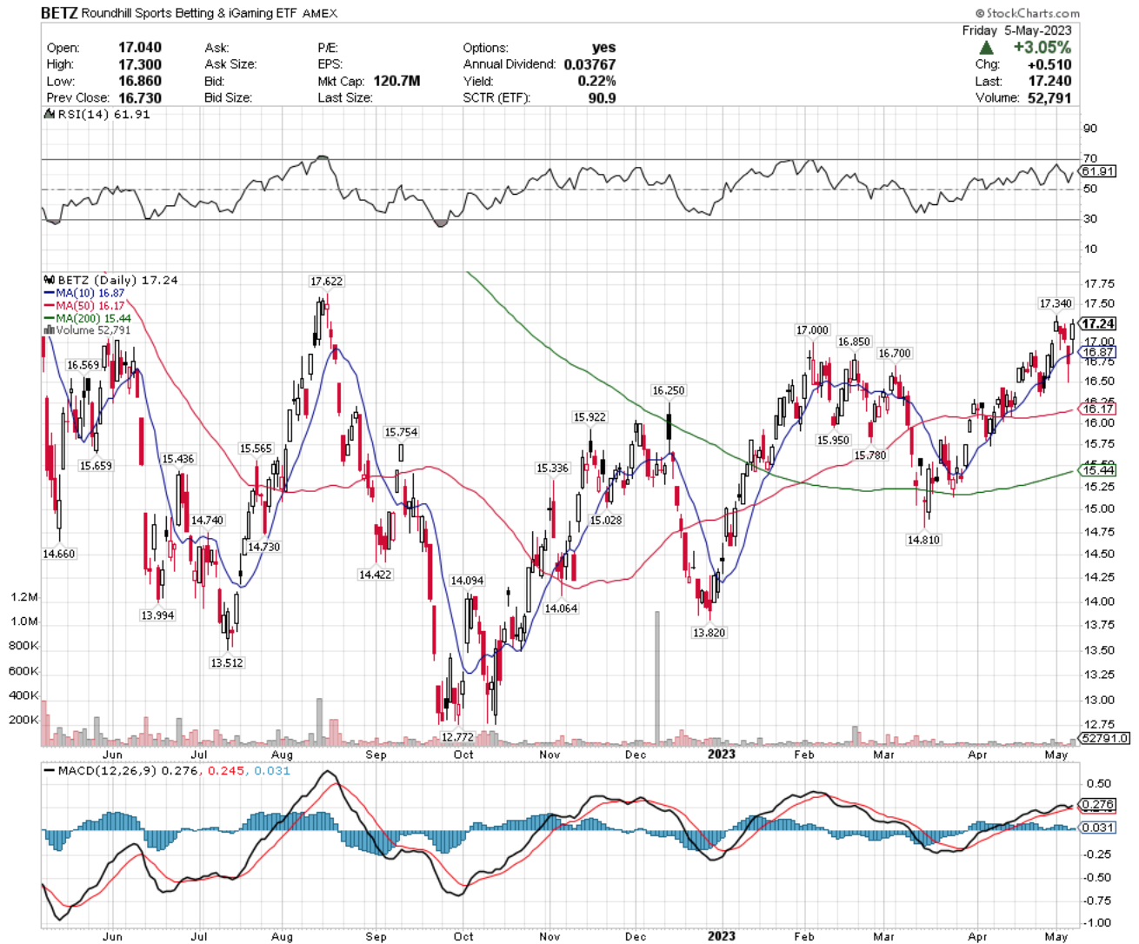The width and height of the screenshot is (1139, 944).
Task: Click the volume axis tag 52791.0
Action: 1104,738
